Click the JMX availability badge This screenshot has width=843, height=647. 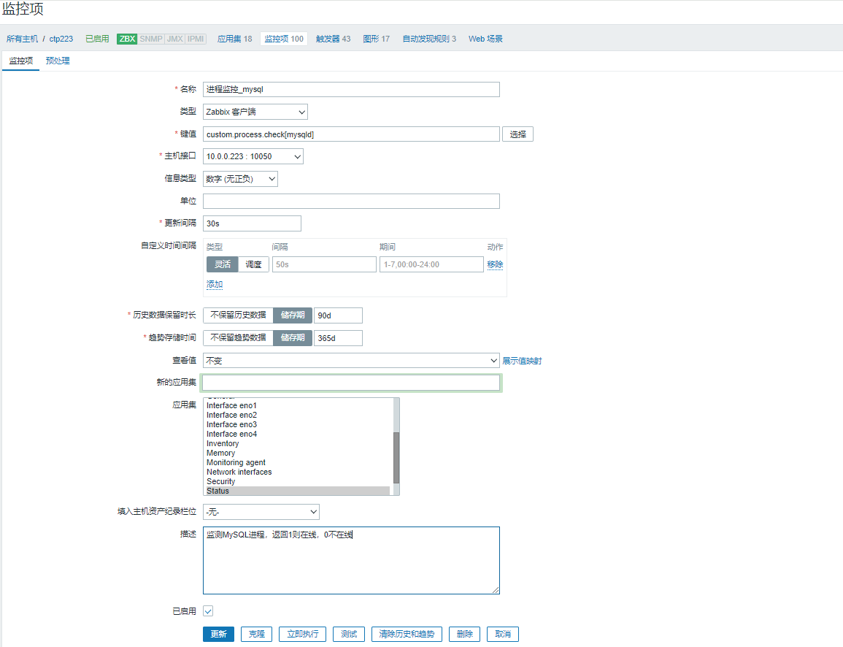pos(174,39)
